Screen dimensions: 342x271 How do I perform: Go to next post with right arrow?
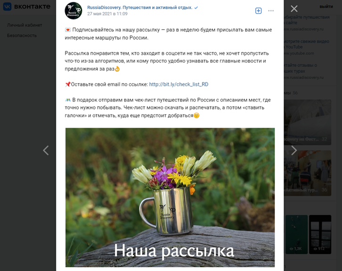294,150
